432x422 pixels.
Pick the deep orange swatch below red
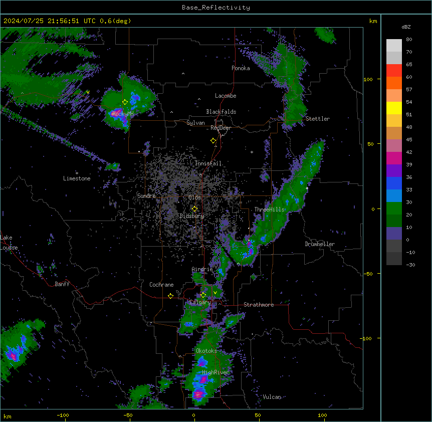click(x=394, y=83)
